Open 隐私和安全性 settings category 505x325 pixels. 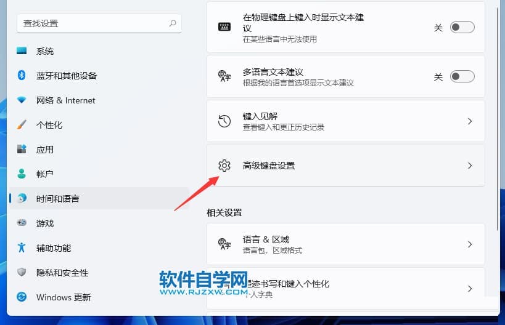pos(62,273)
